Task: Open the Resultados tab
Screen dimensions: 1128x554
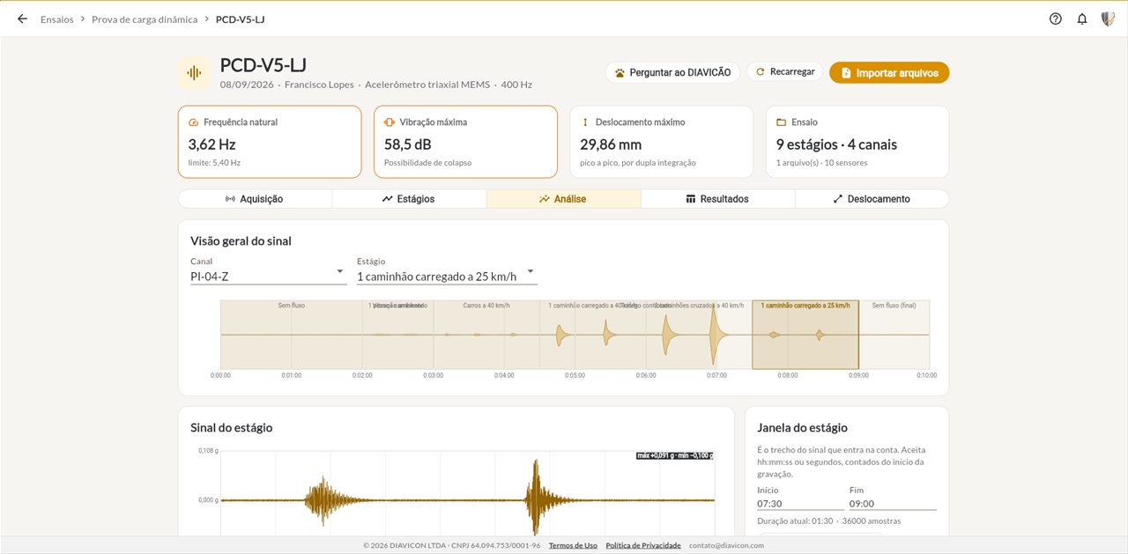Action: 717,199
